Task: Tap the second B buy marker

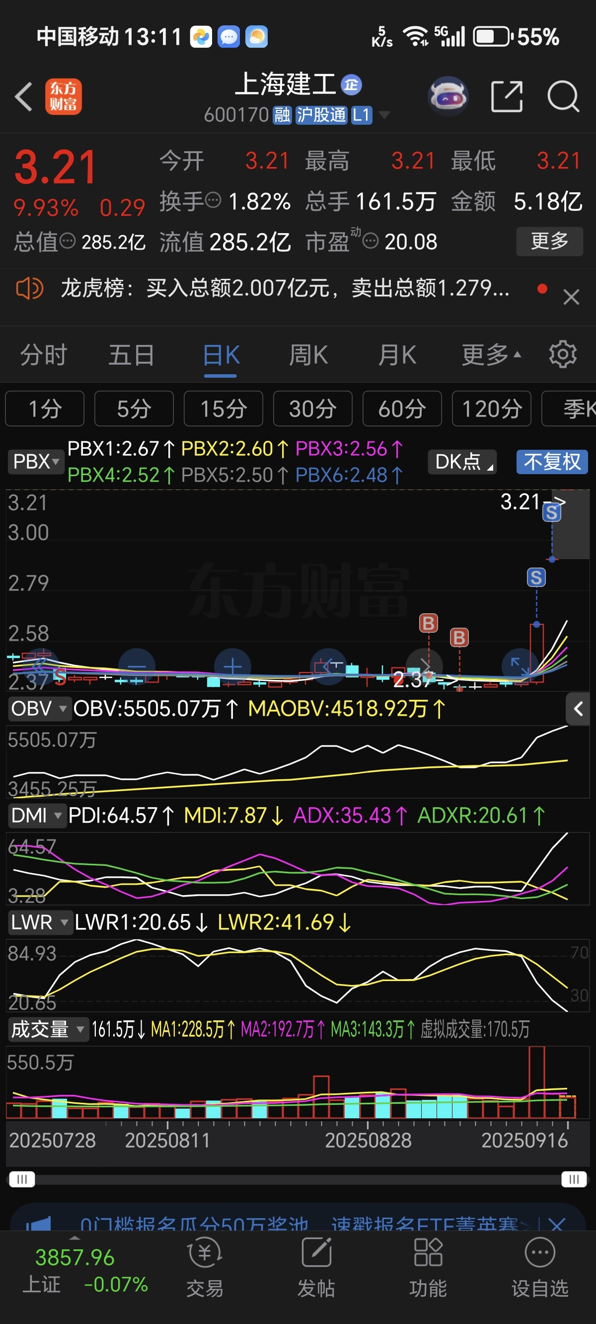Action: (x=459, y=637)
